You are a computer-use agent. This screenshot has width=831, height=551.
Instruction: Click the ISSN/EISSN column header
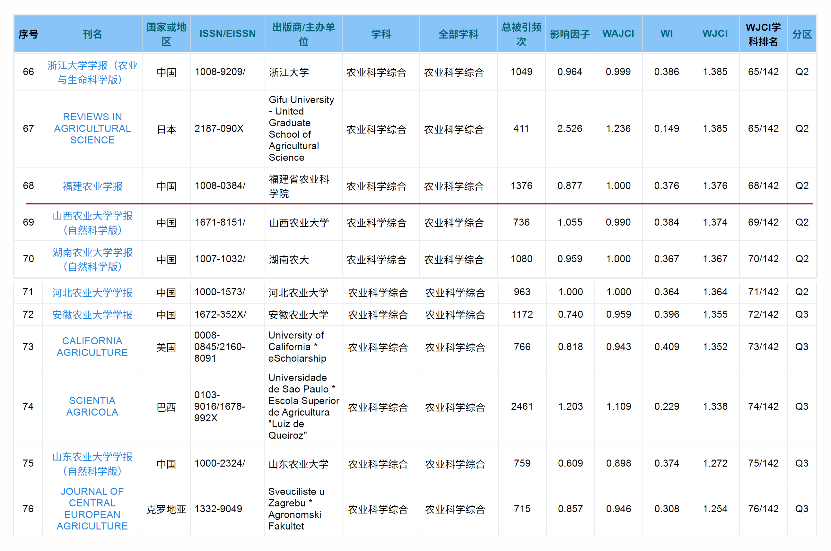(227, 34)
